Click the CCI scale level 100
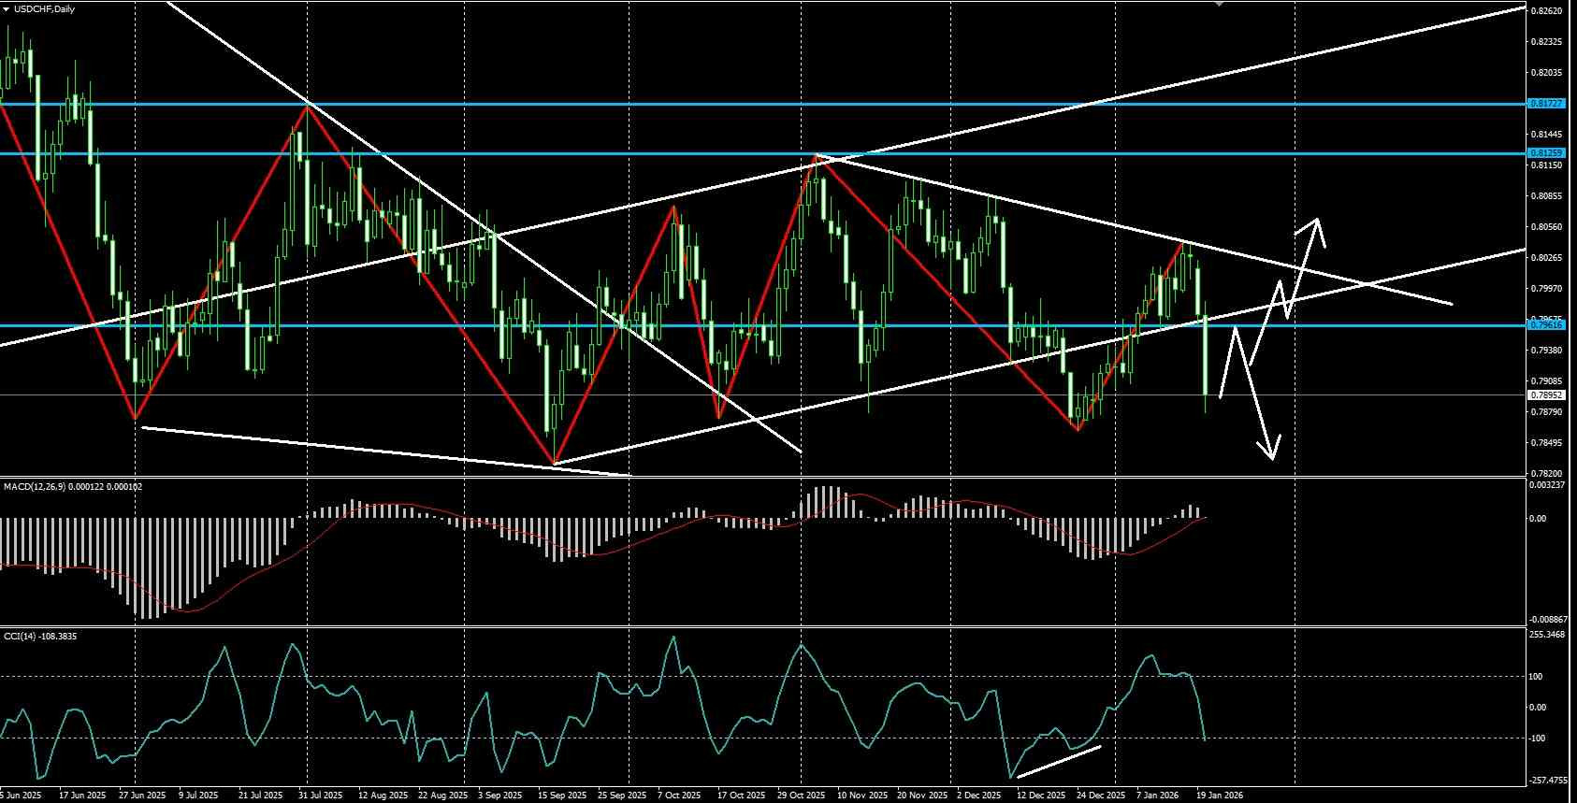The image size is (1577, 803). (1537, 677)
